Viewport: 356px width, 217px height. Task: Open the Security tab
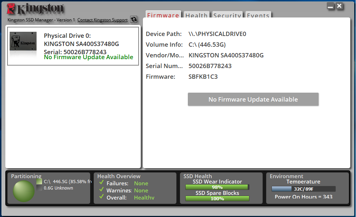[227, 15]
